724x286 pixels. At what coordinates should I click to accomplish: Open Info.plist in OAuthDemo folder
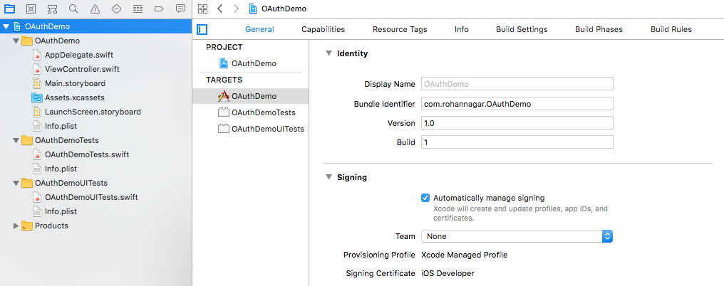point(61,126)
